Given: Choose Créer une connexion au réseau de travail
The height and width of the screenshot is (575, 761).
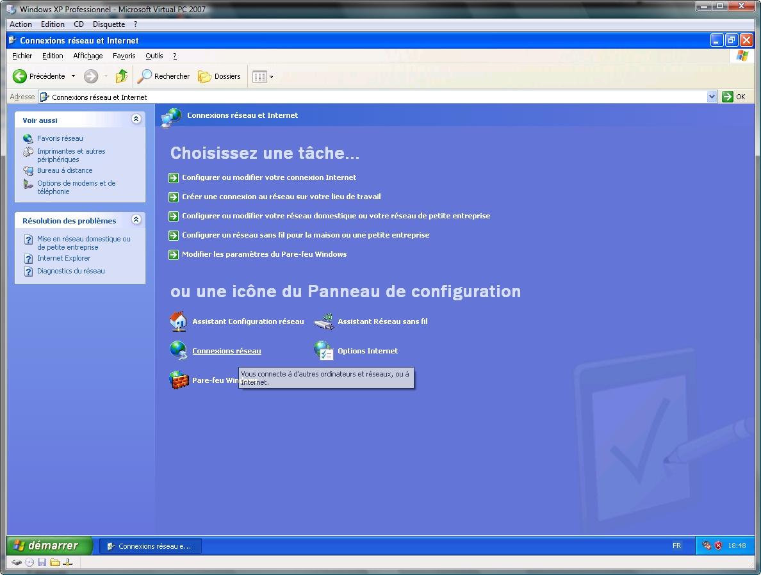Looking at the screenshot, I should [x=281, y=197].
